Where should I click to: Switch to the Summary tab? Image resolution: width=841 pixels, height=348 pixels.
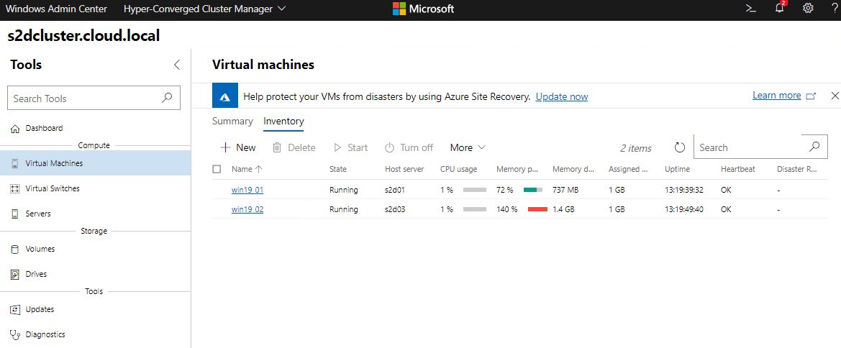232,122
